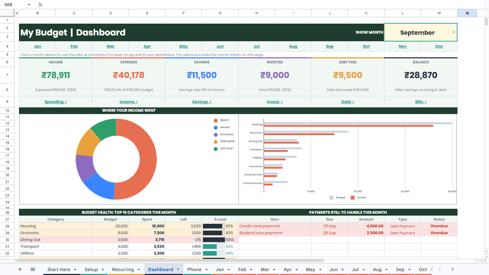The width and height of the screenshot is (489, 275).
Task: Click the Housing actual bar in chart
Action: (x=348, y=126)
